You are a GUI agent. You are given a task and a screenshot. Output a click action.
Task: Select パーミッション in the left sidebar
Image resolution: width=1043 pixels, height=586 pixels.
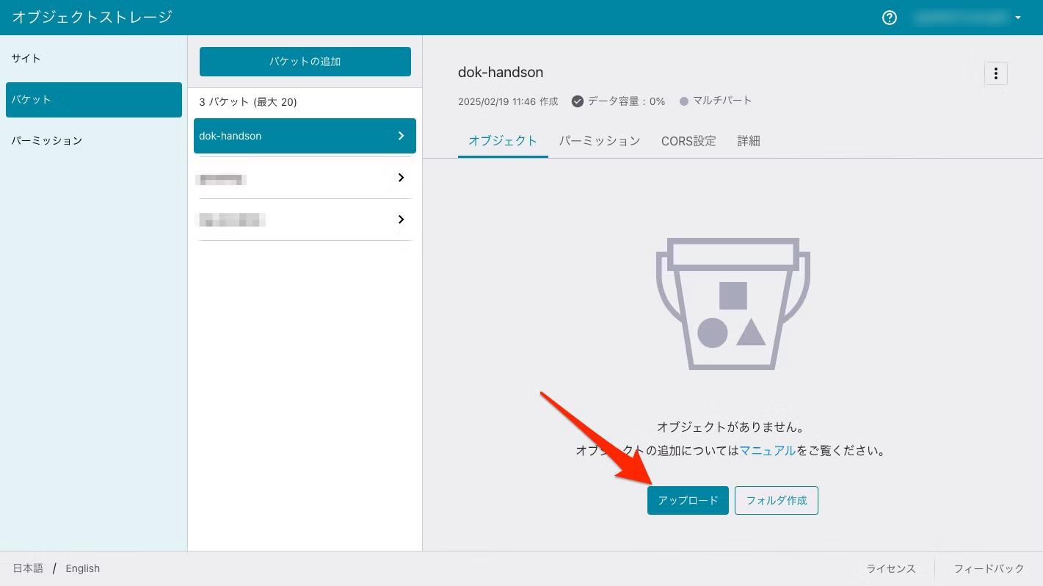point(47,140)
